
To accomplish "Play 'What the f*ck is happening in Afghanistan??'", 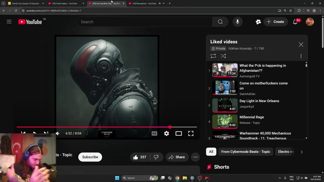I will (x=263, y=68).
